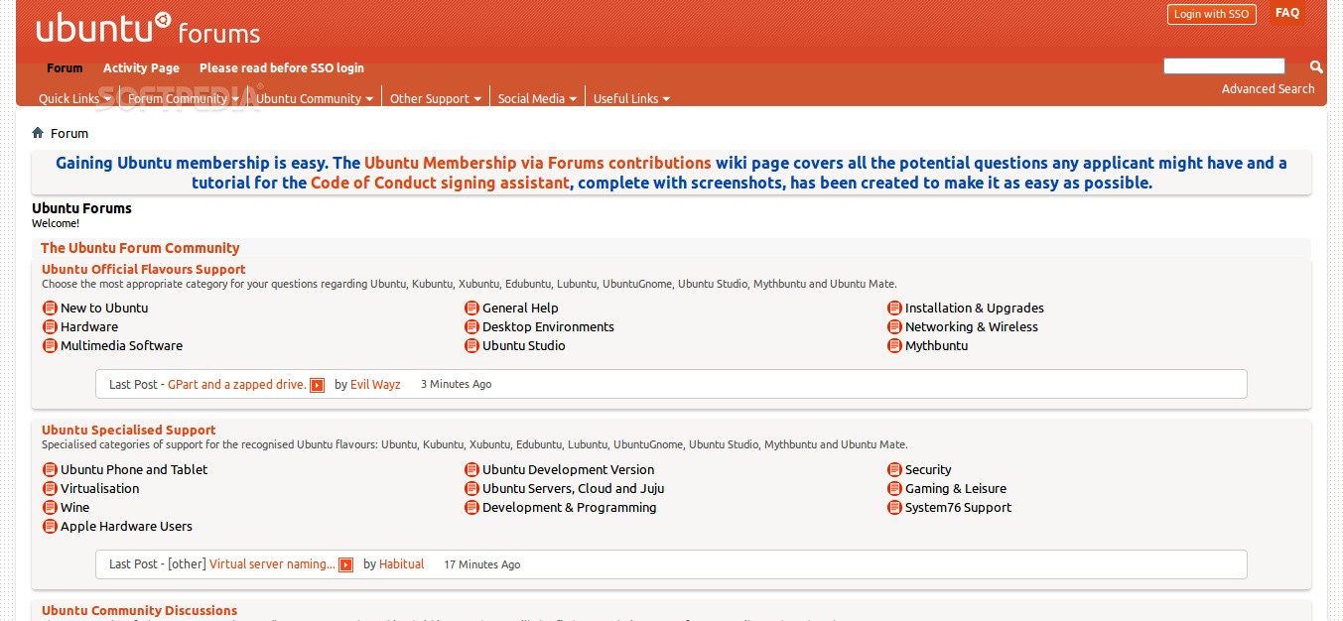
Task: Open GPart and a zapped drive thread
Action: click(x=237, y=384)
